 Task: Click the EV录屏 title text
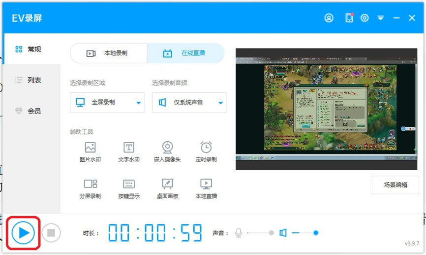(x=27, y=18)
